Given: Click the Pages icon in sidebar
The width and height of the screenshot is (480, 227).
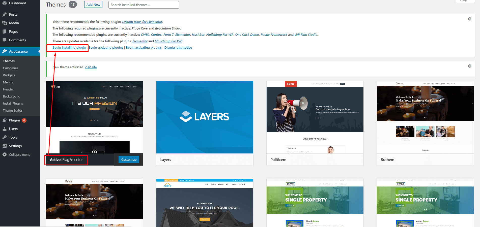Looking at the screenshot, I should click(x=5, y=31).
